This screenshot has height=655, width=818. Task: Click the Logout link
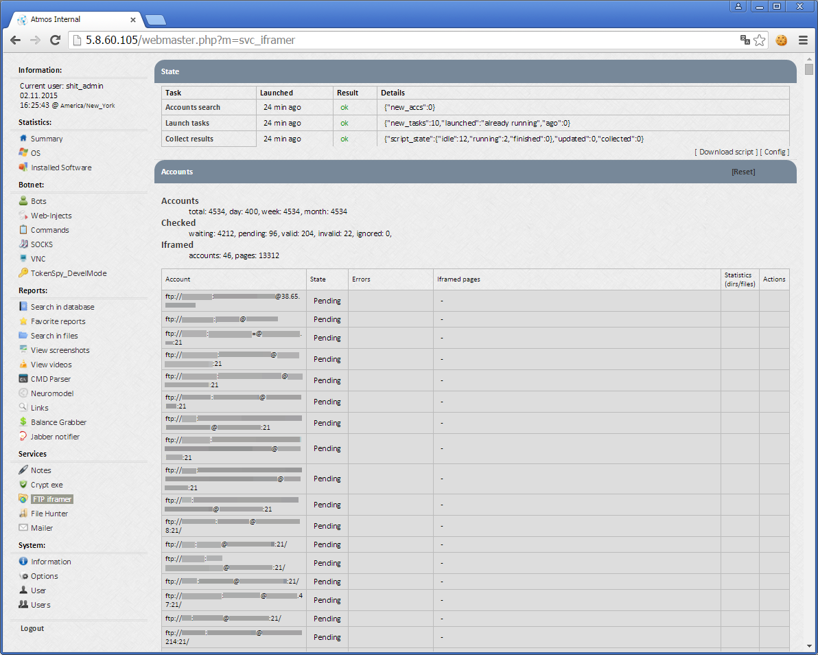(32, 628)
